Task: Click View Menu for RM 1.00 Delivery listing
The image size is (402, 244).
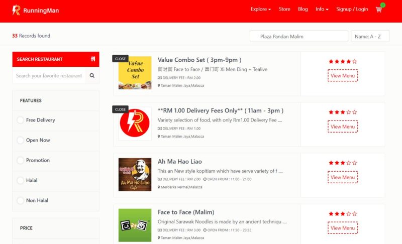Action: click(x=343, y=127)
